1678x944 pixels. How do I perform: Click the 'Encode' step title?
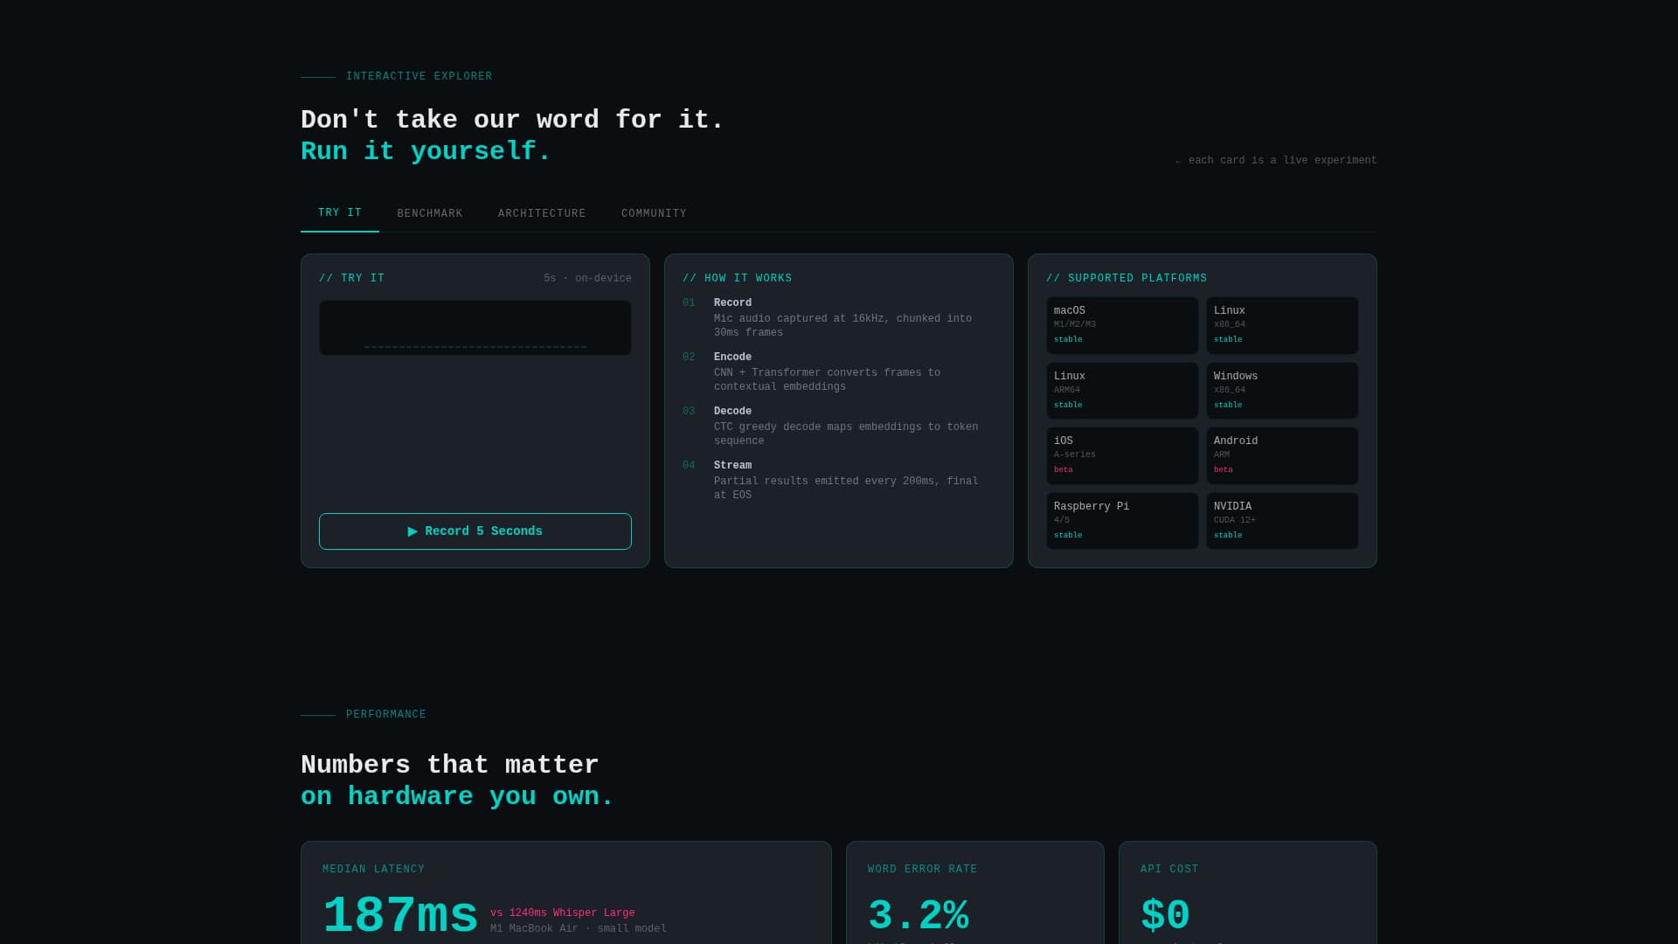pos(732,357)
